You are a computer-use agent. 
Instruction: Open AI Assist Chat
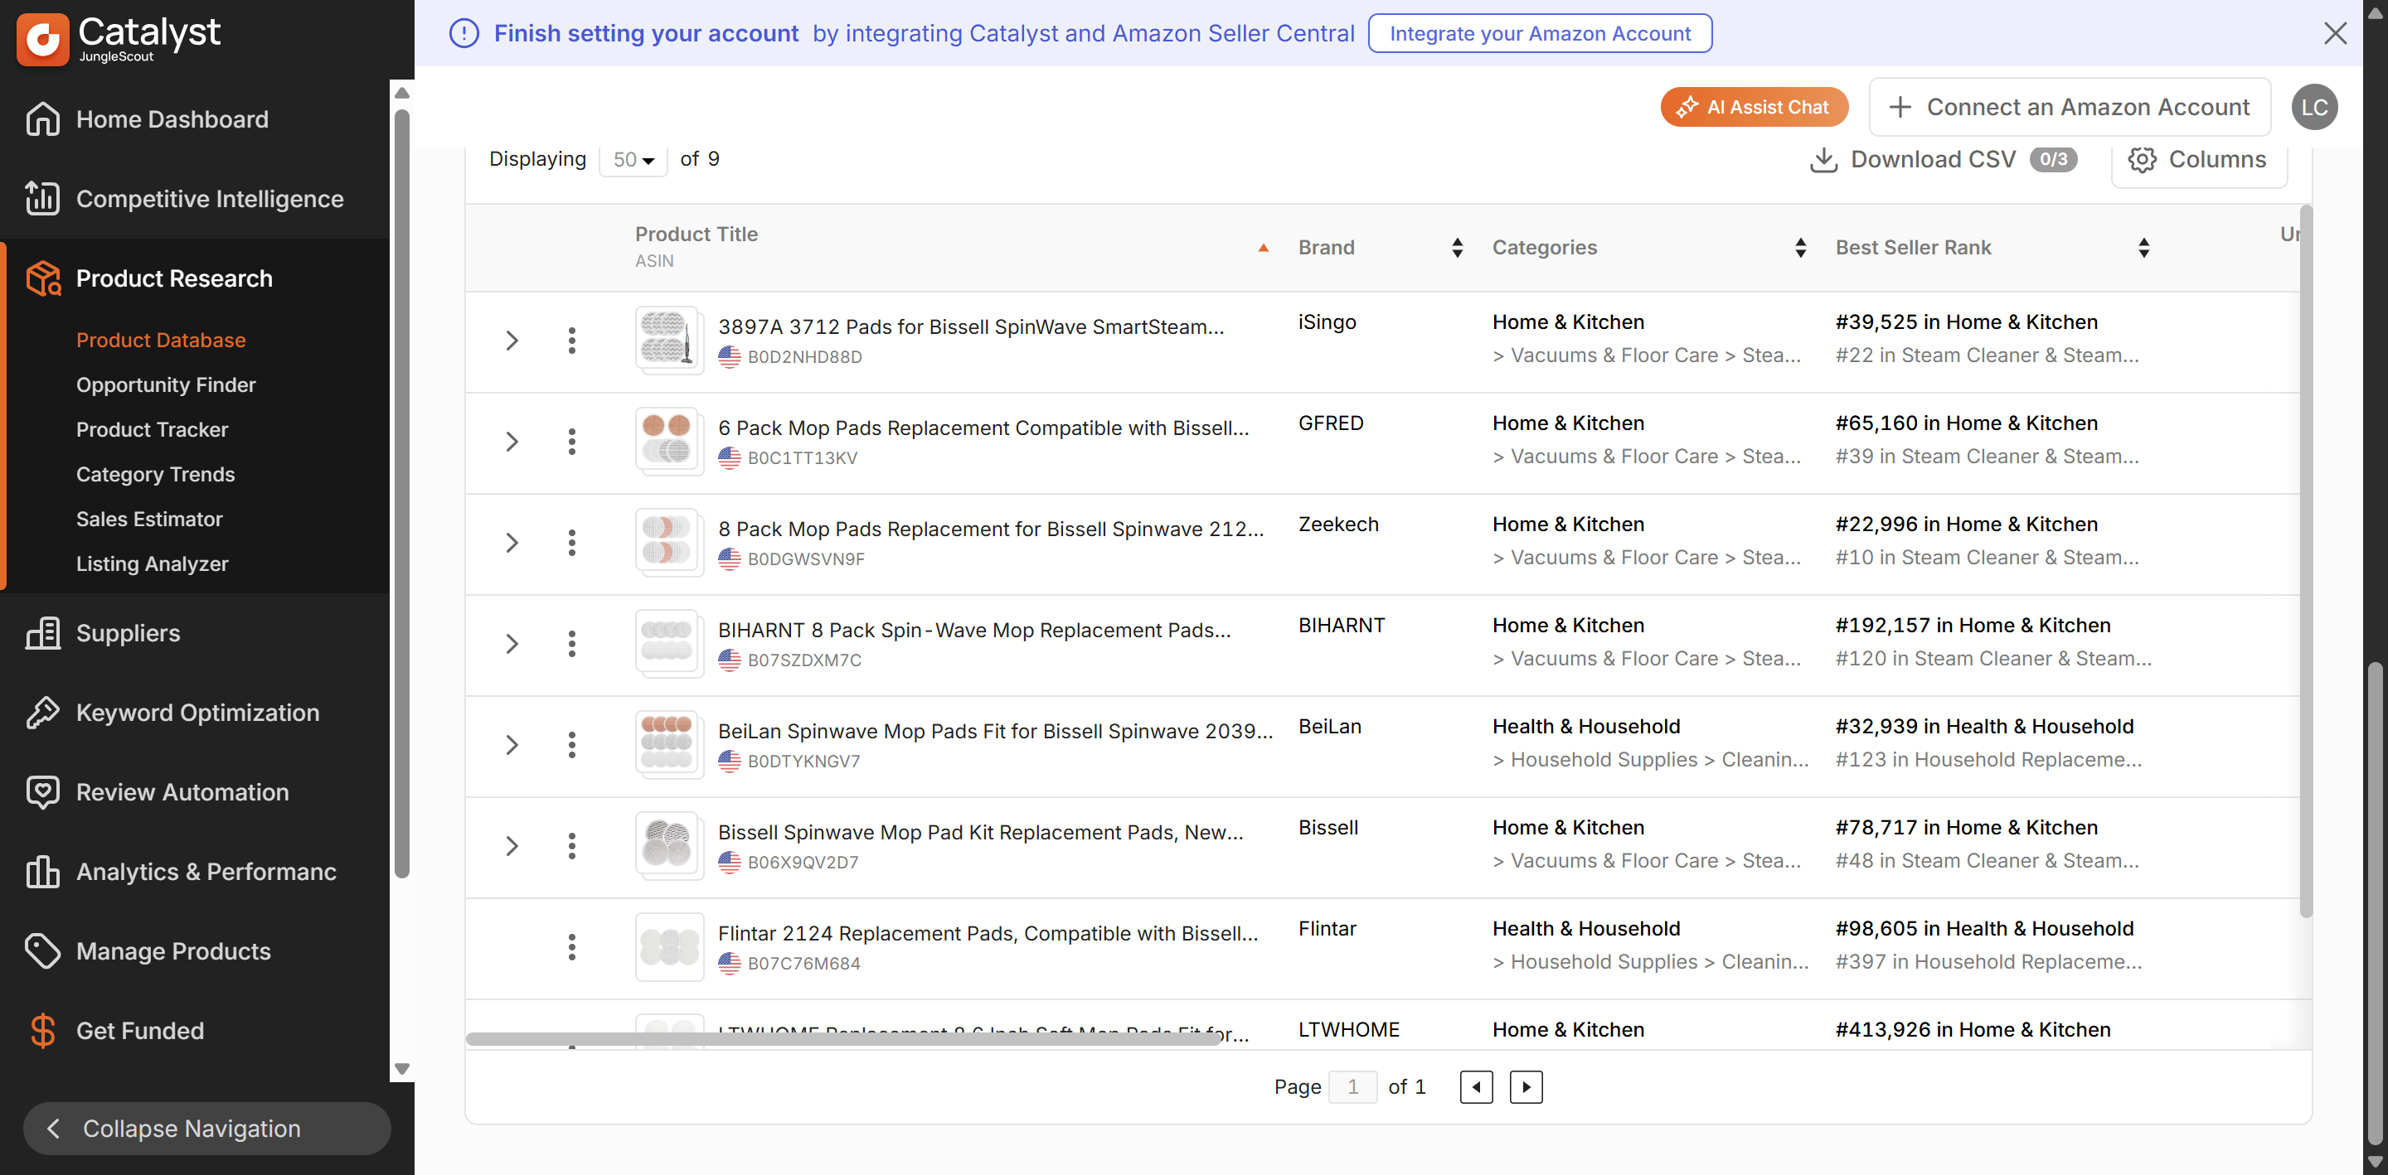(x=1754, y=108)
